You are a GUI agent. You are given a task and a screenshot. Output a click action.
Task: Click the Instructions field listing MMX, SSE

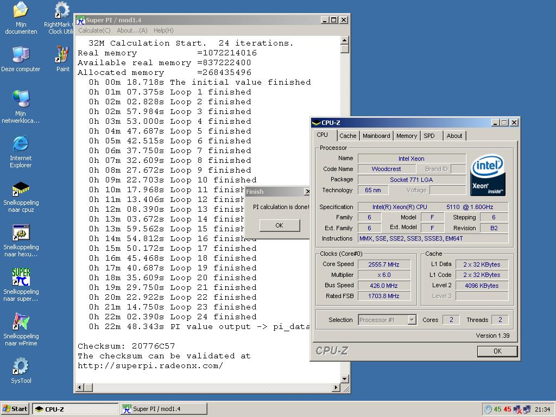pos(433,238)
